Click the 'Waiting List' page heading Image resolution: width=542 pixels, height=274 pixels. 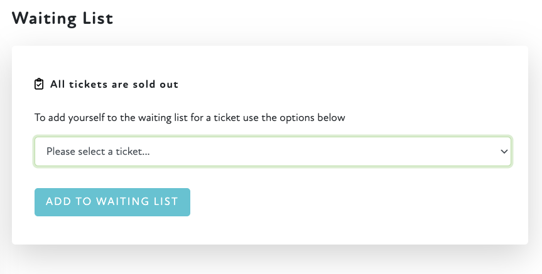[62, 18]
